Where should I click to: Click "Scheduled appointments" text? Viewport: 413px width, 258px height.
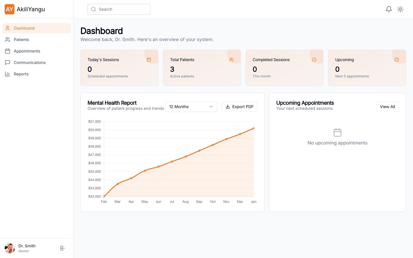[x=108, y=76]
